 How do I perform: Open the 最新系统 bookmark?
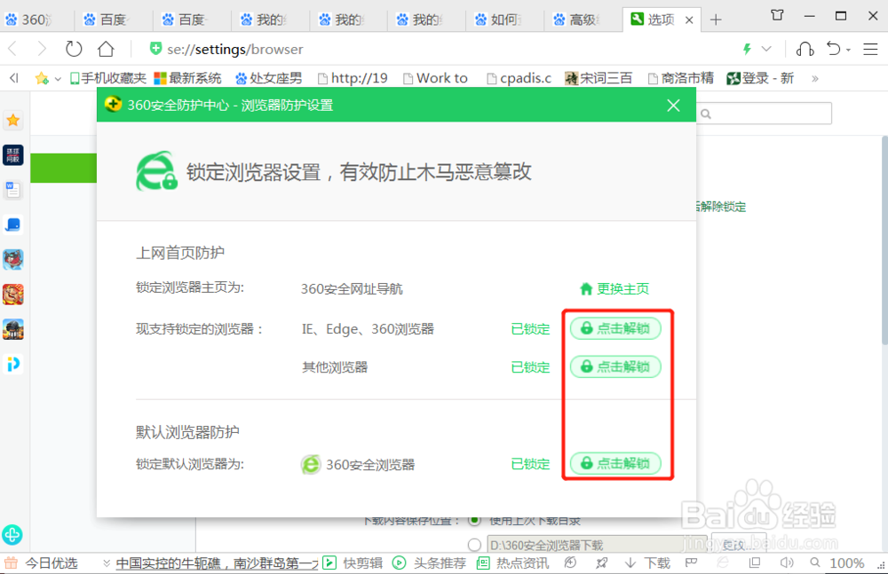click(x=187, y=78)
